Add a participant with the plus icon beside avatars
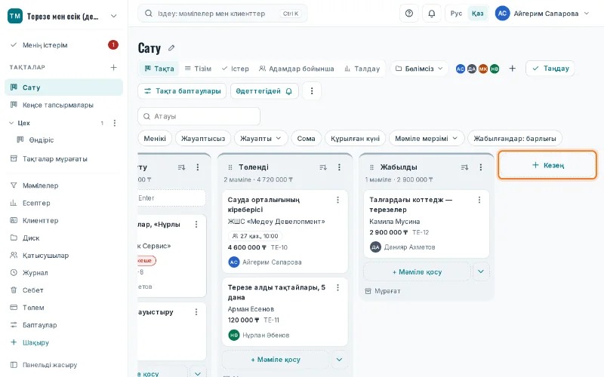This screenshot has height=377, width=604. 513,69
